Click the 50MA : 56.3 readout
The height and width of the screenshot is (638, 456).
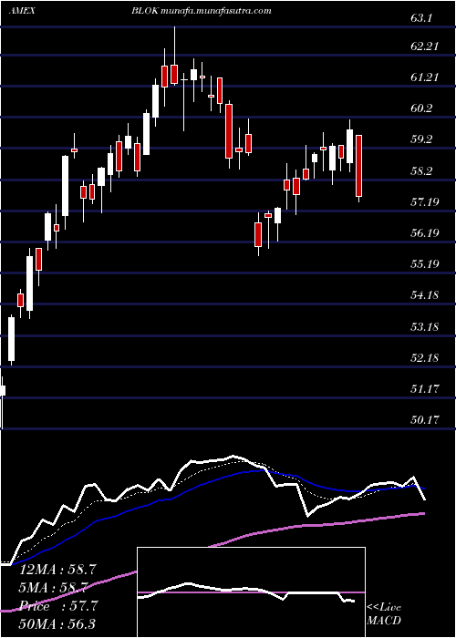(57, 624)
